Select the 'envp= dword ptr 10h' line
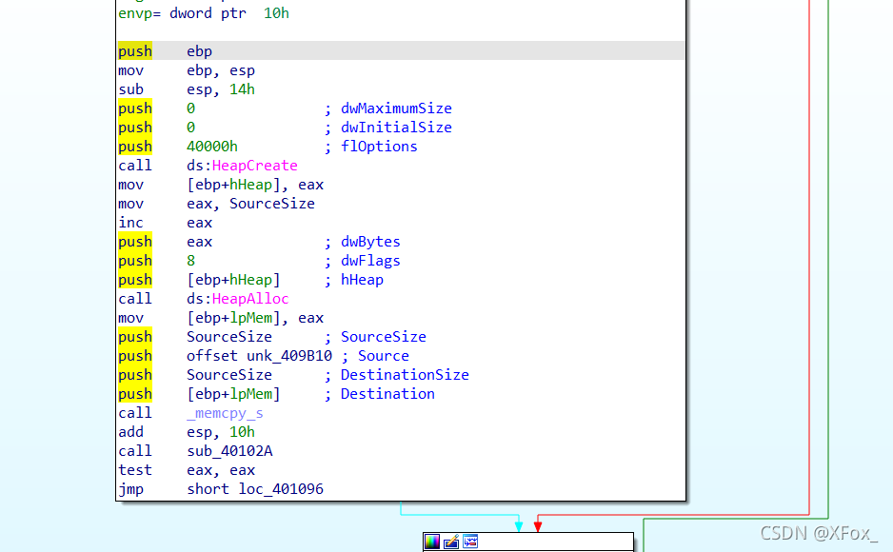The image size is (893, 552). 204,13
